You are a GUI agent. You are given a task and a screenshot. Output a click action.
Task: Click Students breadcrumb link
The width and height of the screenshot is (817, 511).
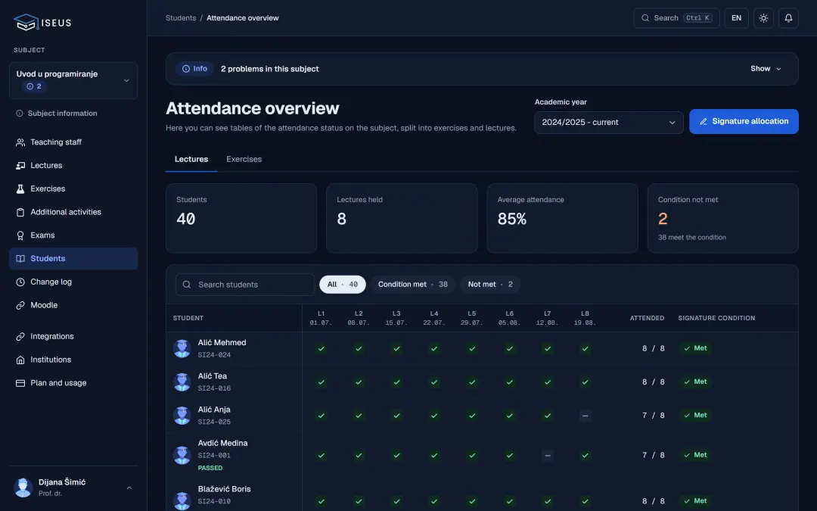(x=181, y=17)
